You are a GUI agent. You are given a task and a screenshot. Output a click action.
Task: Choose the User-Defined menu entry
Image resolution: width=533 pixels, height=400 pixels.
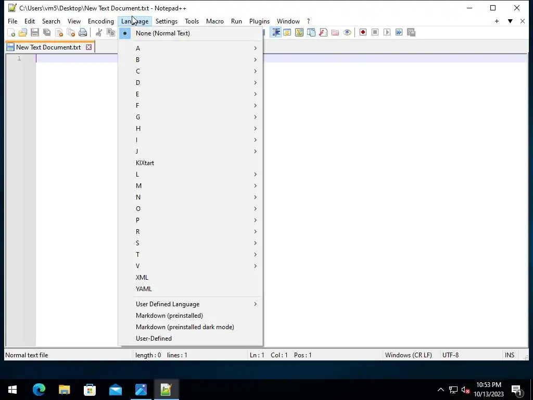click(191, 339)
